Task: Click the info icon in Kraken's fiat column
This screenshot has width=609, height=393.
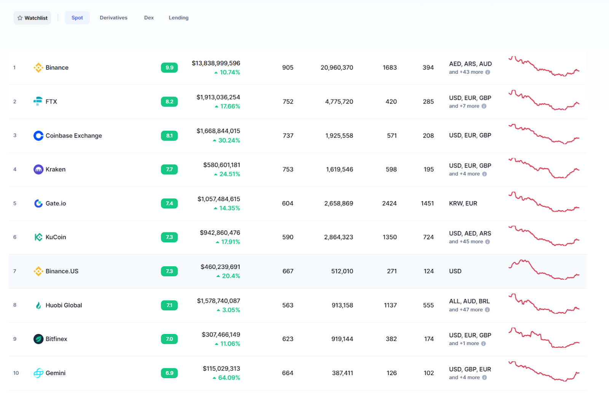Action: click(x=484, y=174)
